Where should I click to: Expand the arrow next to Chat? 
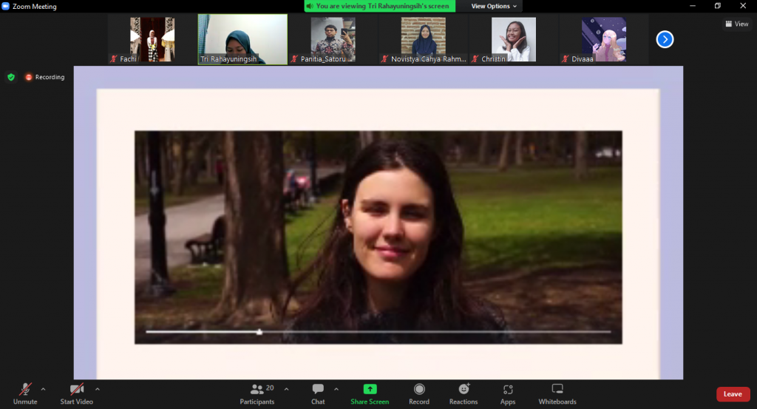(336, 388)
